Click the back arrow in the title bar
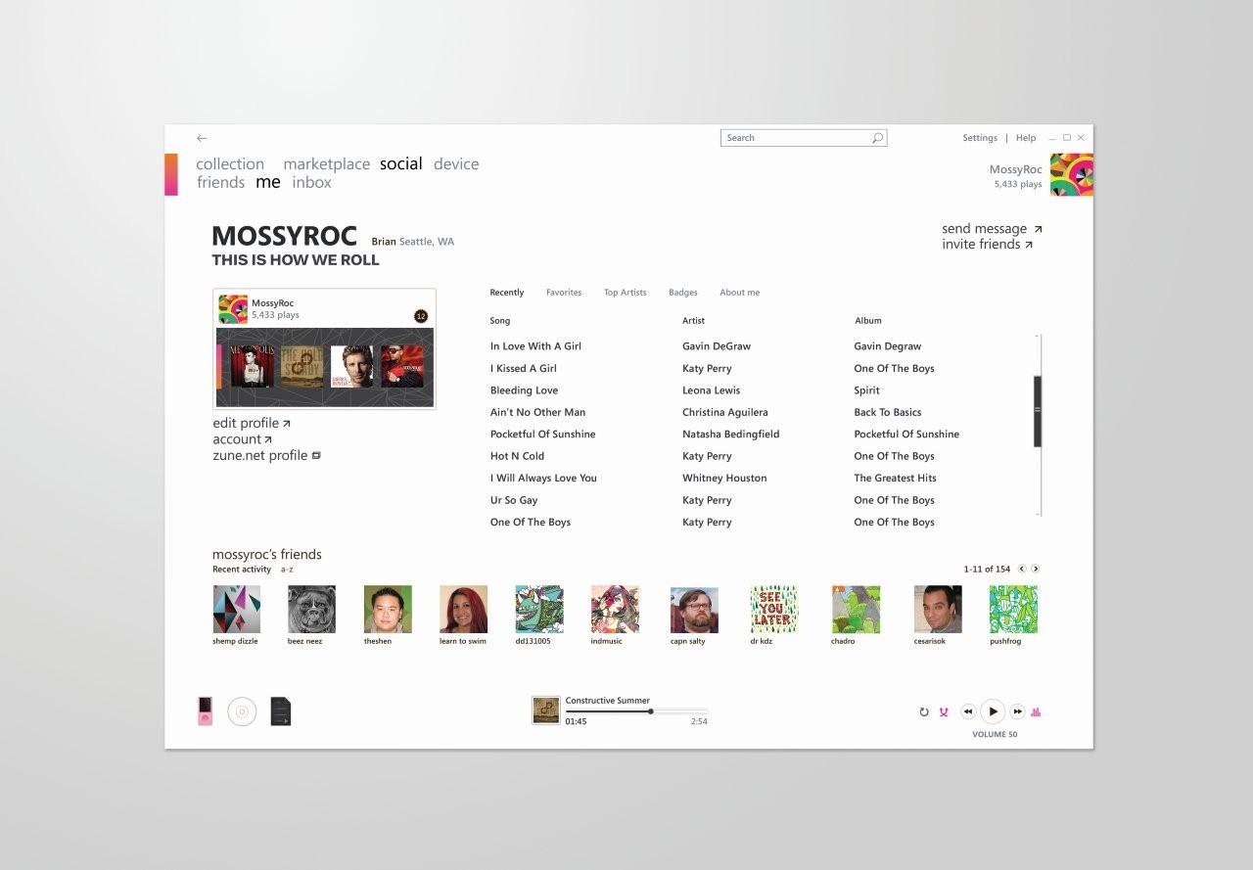This screenshot has height=870, width=1253. [x=202, y=138]
